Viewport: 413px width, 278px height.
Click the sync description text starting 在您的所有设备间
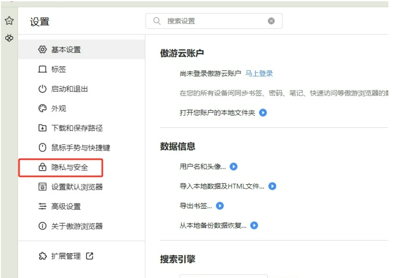point(284,93)
